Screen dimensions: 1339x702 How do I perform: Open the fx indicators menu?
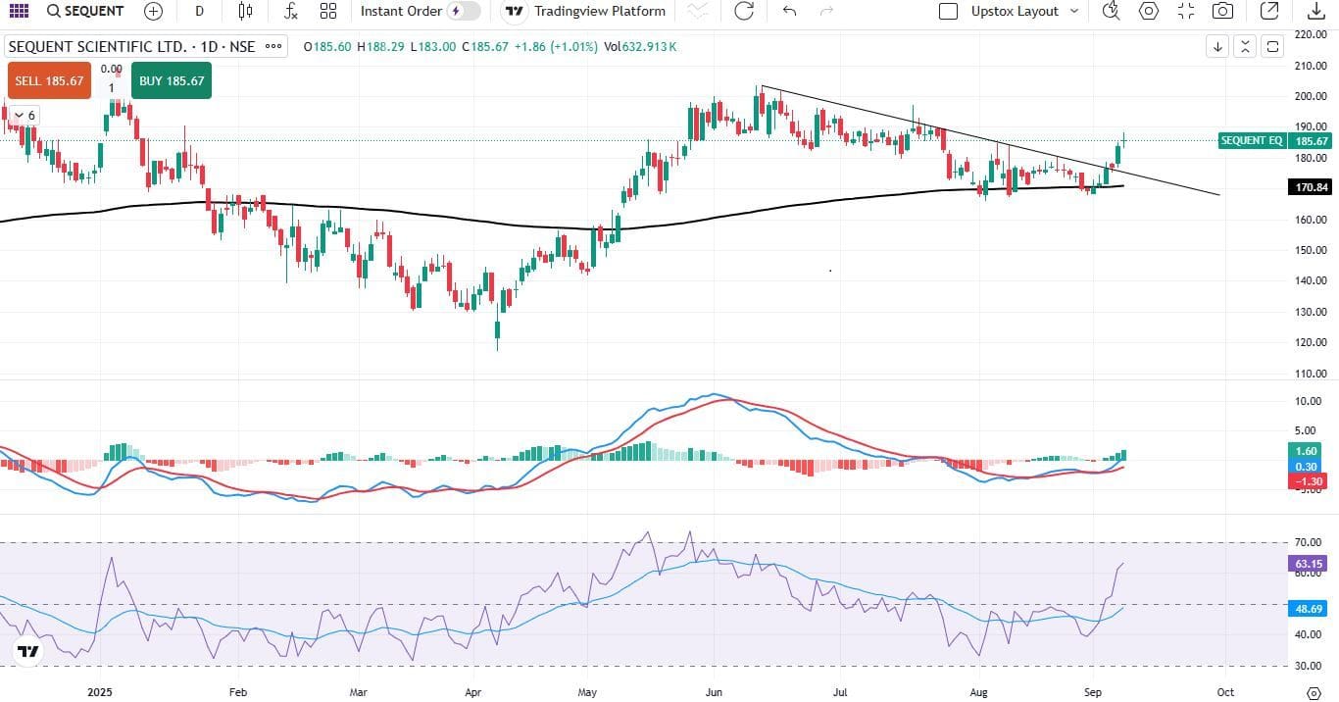click(x=290, y=11)
